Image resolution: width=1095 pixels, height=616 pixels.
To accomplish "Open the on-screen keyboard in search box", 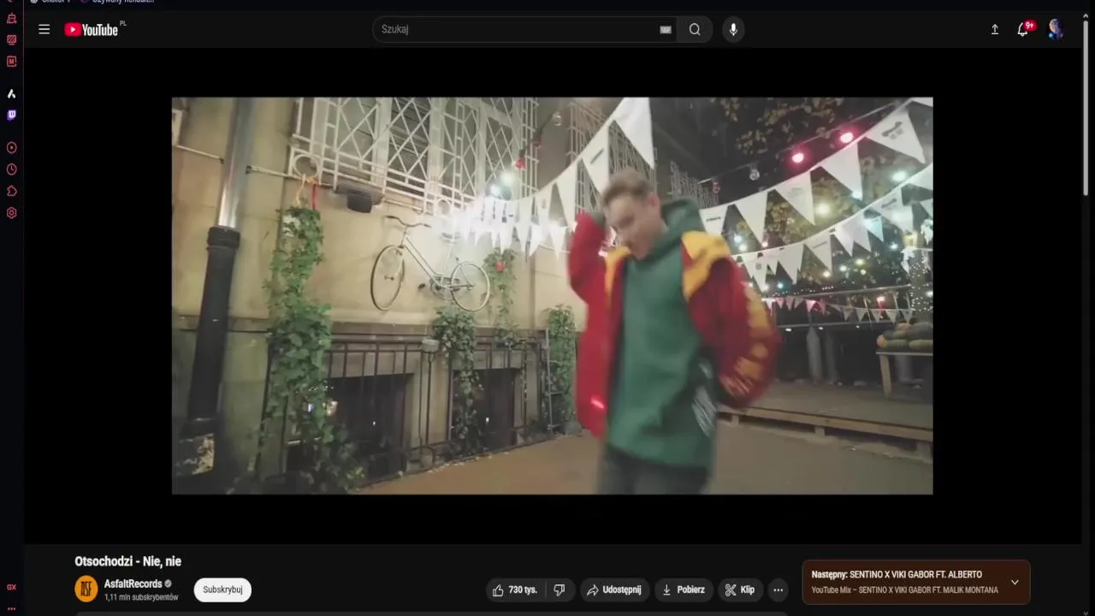I will pyautogui.click(x=666, y=29).
